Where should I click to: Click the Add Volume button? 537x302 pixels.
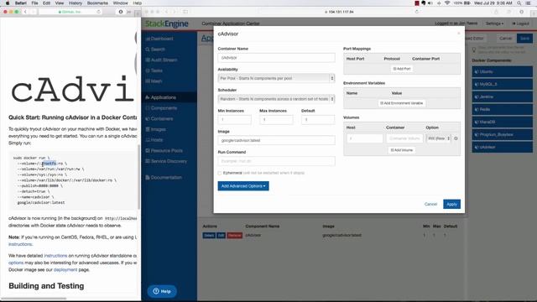point(402,150)
